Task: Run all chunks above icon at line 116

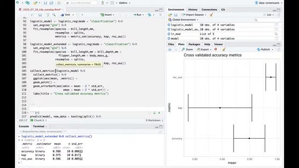Action: click(x=154, y=113)
